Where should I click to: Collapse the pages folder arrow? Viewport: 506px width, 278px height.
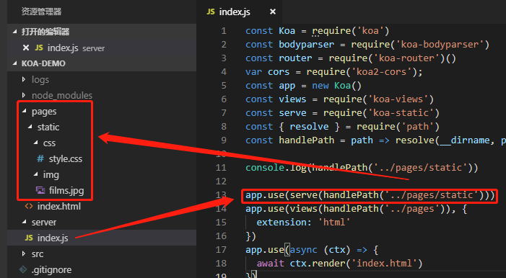point(25,111)
